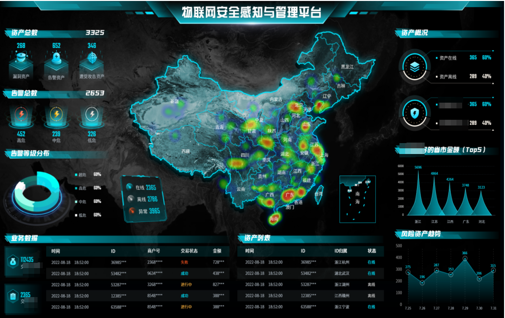This screenshot has height=318, width=505.
Task: Click the white 低危 alert lightning icon
Action: coord(92,114)
